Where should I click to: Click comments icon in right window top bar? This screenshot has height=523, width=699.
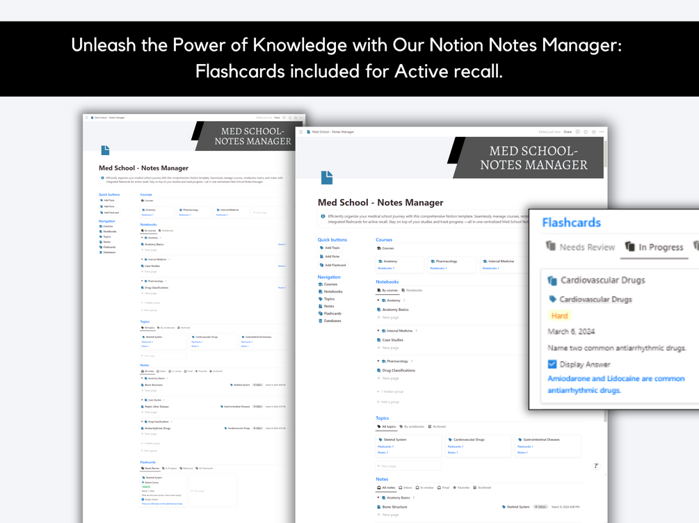pyautogui.click(x=578, y=132)
